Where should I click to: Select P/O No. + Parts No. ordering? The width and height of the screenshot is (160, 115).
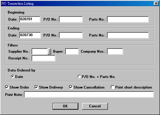(x=79, y=76)
